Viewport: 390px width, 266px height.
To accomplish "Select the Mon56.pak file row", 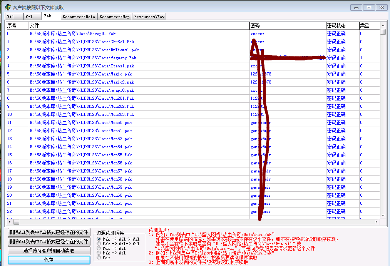I will [193, 163].
